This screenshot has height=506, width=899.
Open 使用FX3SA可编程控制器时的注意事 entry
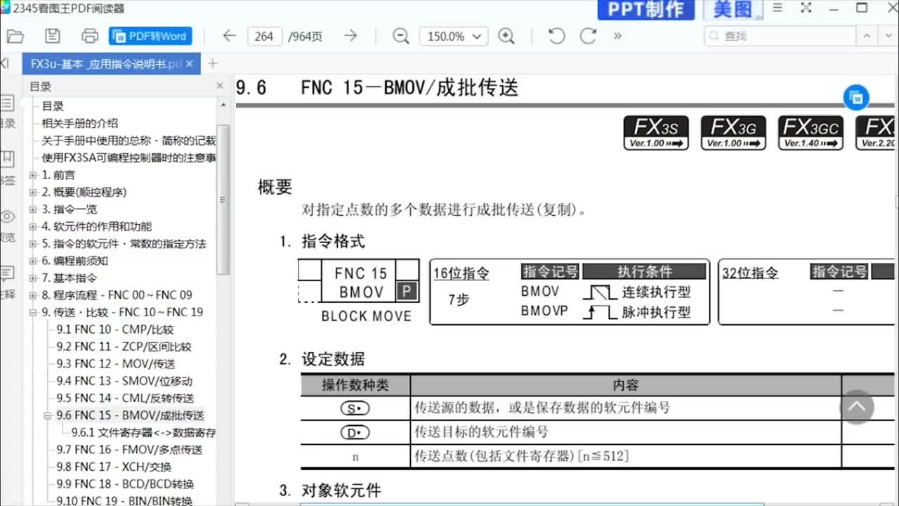(129, 157)
